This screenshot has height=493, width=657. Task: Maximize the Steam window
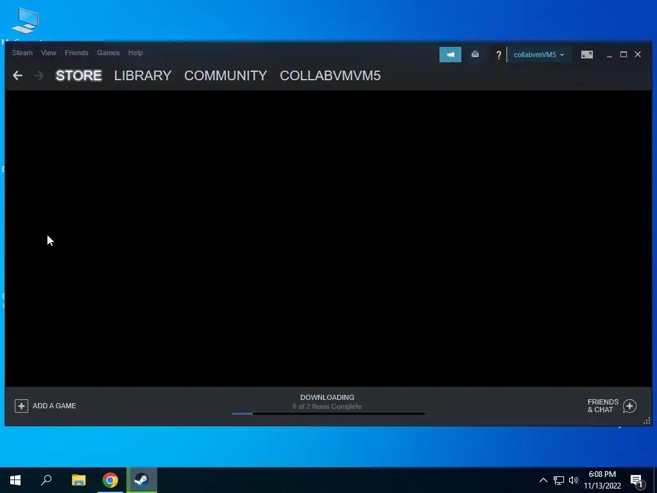[x=624, y=55]
